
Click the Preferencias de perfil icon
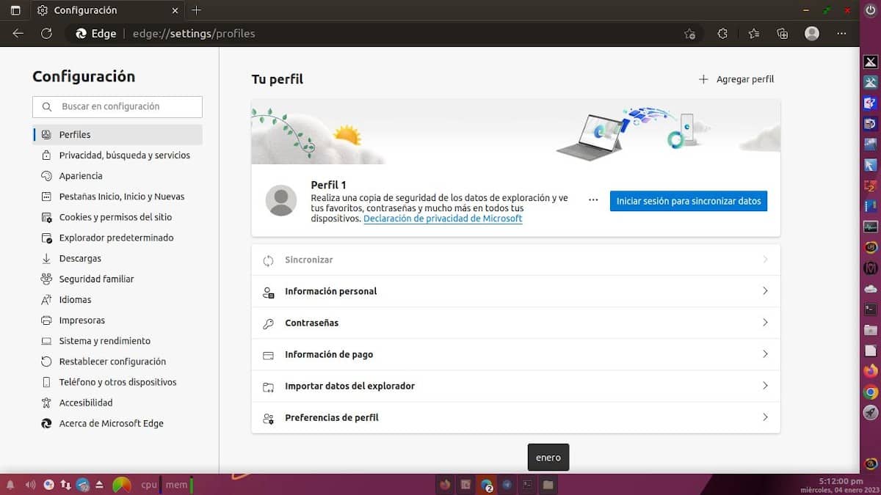269,418
